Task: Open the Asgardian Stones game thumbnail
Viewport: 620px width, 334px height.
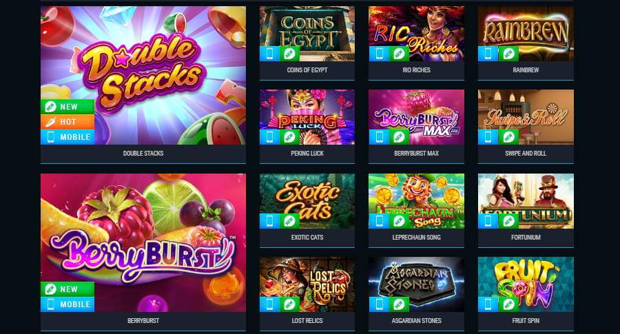Action: [x=416, y=284]
